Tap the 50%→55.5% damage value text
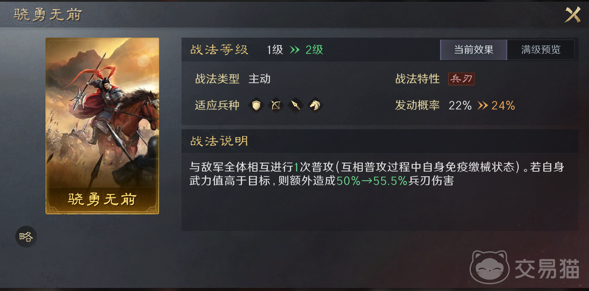 (x=372, y=181)
